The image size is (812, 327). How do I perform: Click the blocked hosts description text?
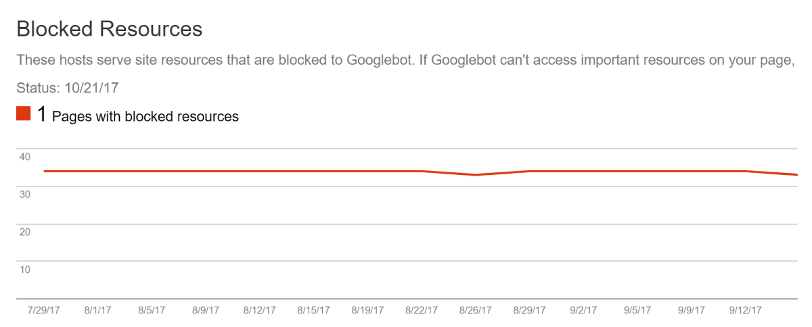click(x=405, y=60)
